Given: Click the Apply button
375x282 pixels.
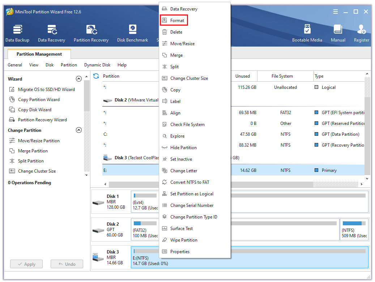Looking at the screenshot, I should click(26, 264).
